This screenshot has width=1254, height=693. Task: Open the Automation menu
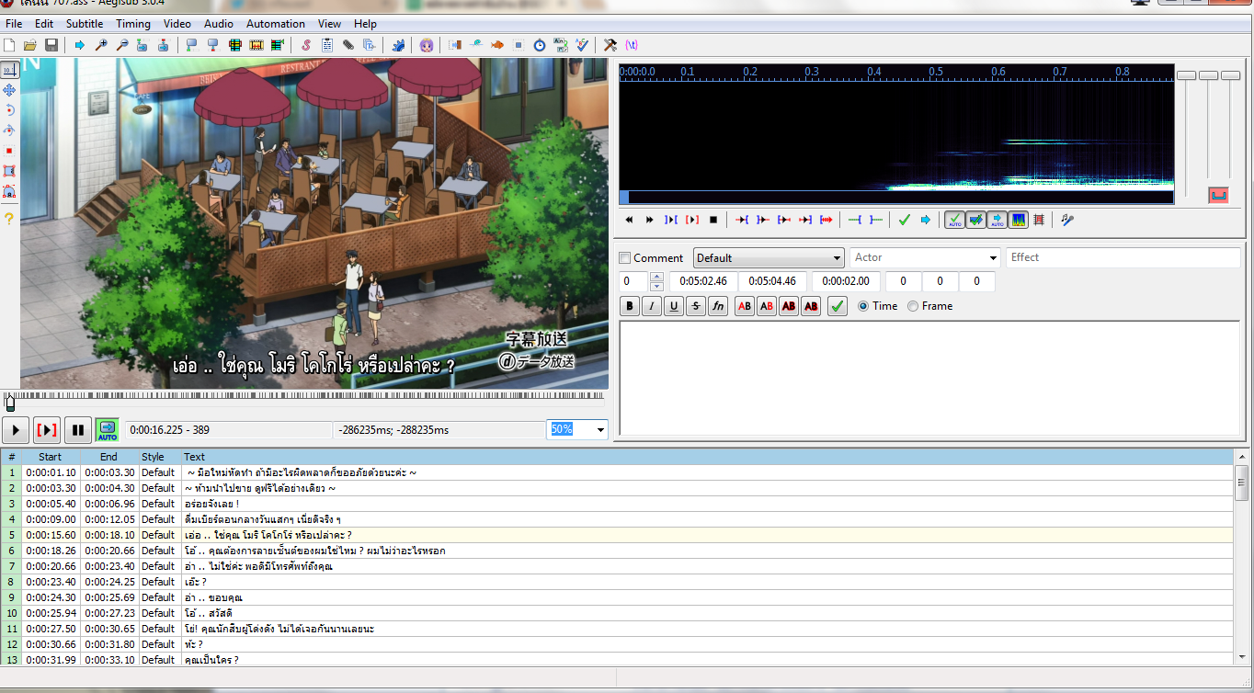pyautogui.click(x=276, y=24)
